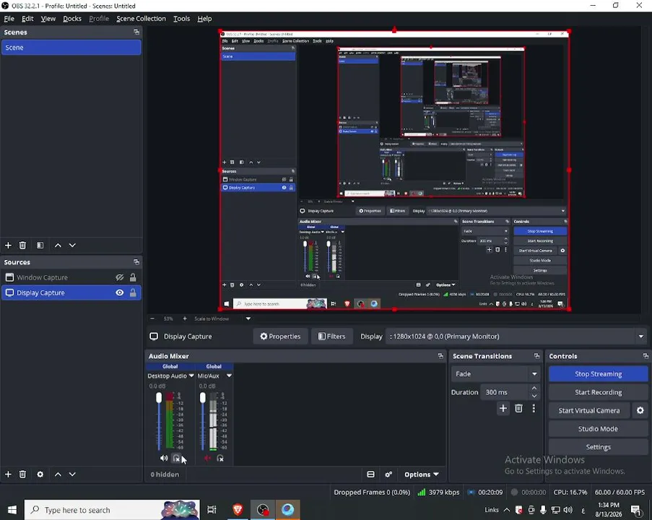This screenshot has width=652, height=520.
Task: Open advanced audio properties gears icon
Action: (x=388, y=474)
